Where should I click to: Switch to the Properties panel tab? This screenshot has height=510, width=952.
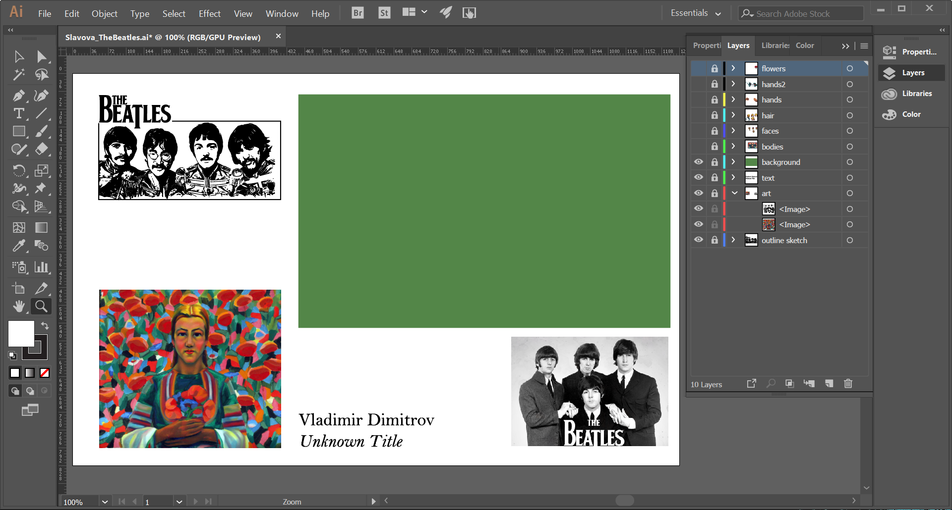click(x=707, y=46)
